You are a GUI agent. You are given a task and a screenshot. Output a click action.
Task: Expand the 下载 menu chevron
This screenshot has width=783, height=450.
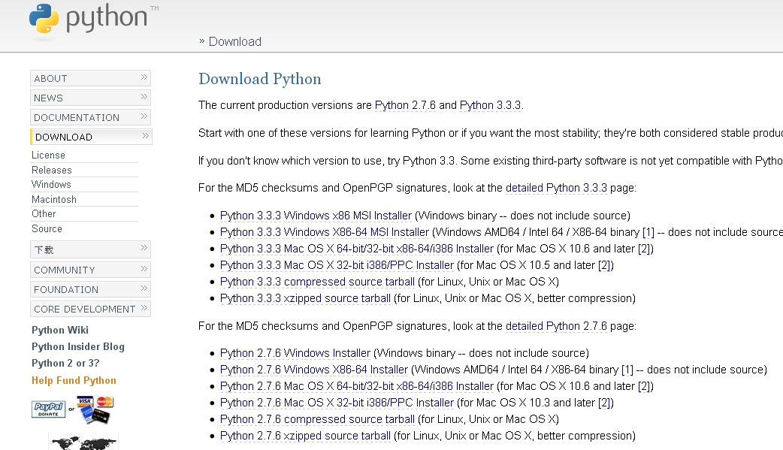(x=144, y=248)
